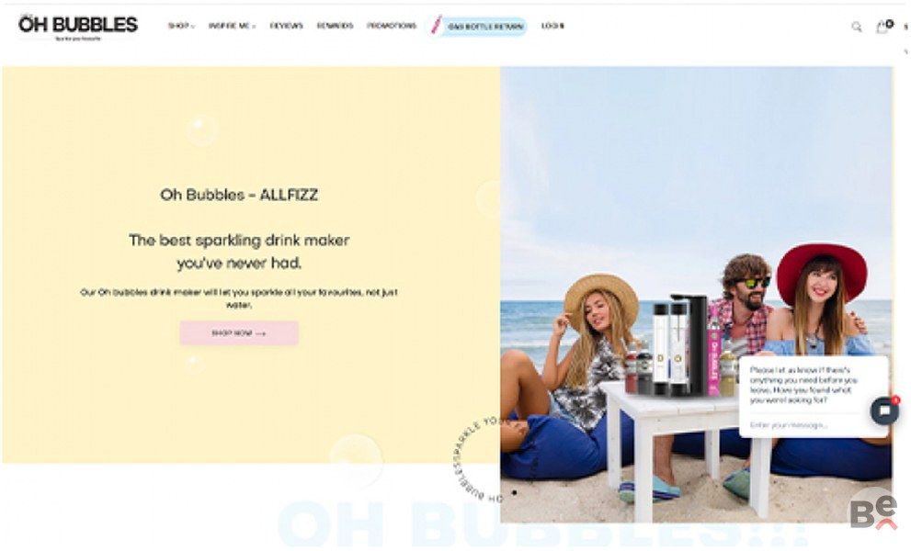Click the beach hero image
This screenshot has height=551, width=911.
pyautogui.click(x=696, y=294)
